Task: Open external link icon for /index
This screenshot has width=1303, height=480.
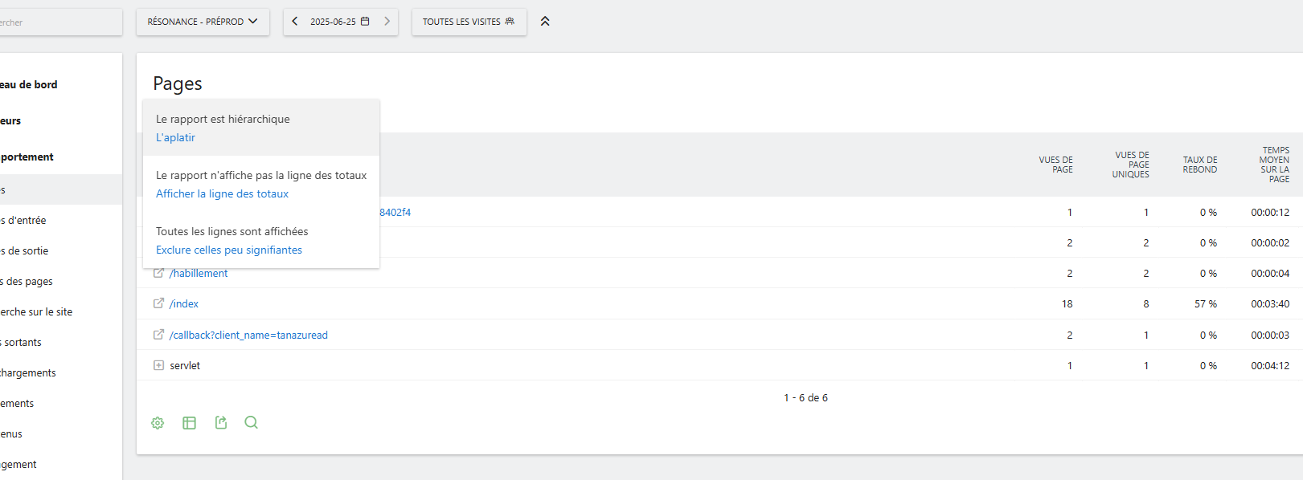Action: 158,303
